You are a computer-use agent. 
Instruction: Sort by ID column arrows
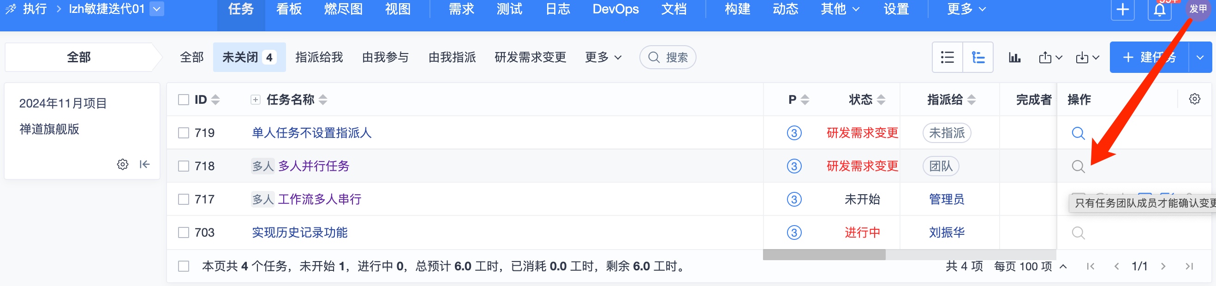click(215, 100)
